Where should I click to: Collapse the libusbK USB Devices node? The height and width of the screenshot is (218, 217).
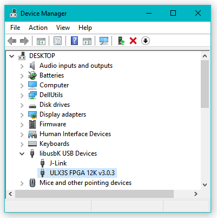[22, 154]
